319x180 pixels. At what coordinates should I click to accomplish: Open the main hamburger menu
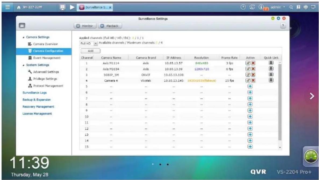[8, 7]
